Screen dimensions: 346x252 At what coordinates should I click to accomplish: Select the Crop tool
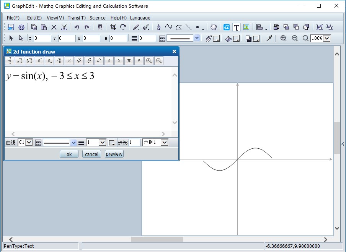(113, 27)
